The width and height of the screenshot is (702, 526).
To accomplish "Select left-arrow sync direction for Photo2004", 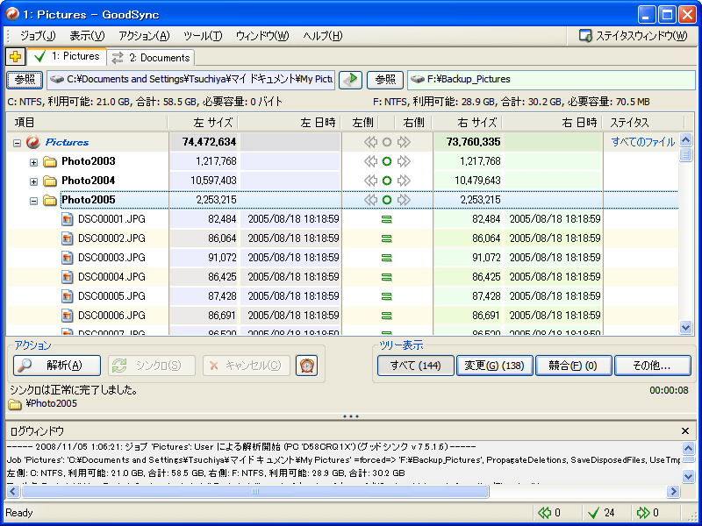I will [x=370, y=181].
